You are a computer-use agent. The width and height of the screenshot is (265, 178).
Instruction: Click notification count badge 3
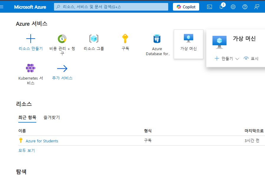(x=223, y=4)
